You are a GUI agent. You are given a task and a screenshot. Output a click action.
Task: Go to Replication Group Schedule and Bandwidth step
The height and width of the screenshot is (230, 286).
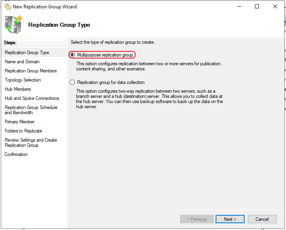[31, 110]
